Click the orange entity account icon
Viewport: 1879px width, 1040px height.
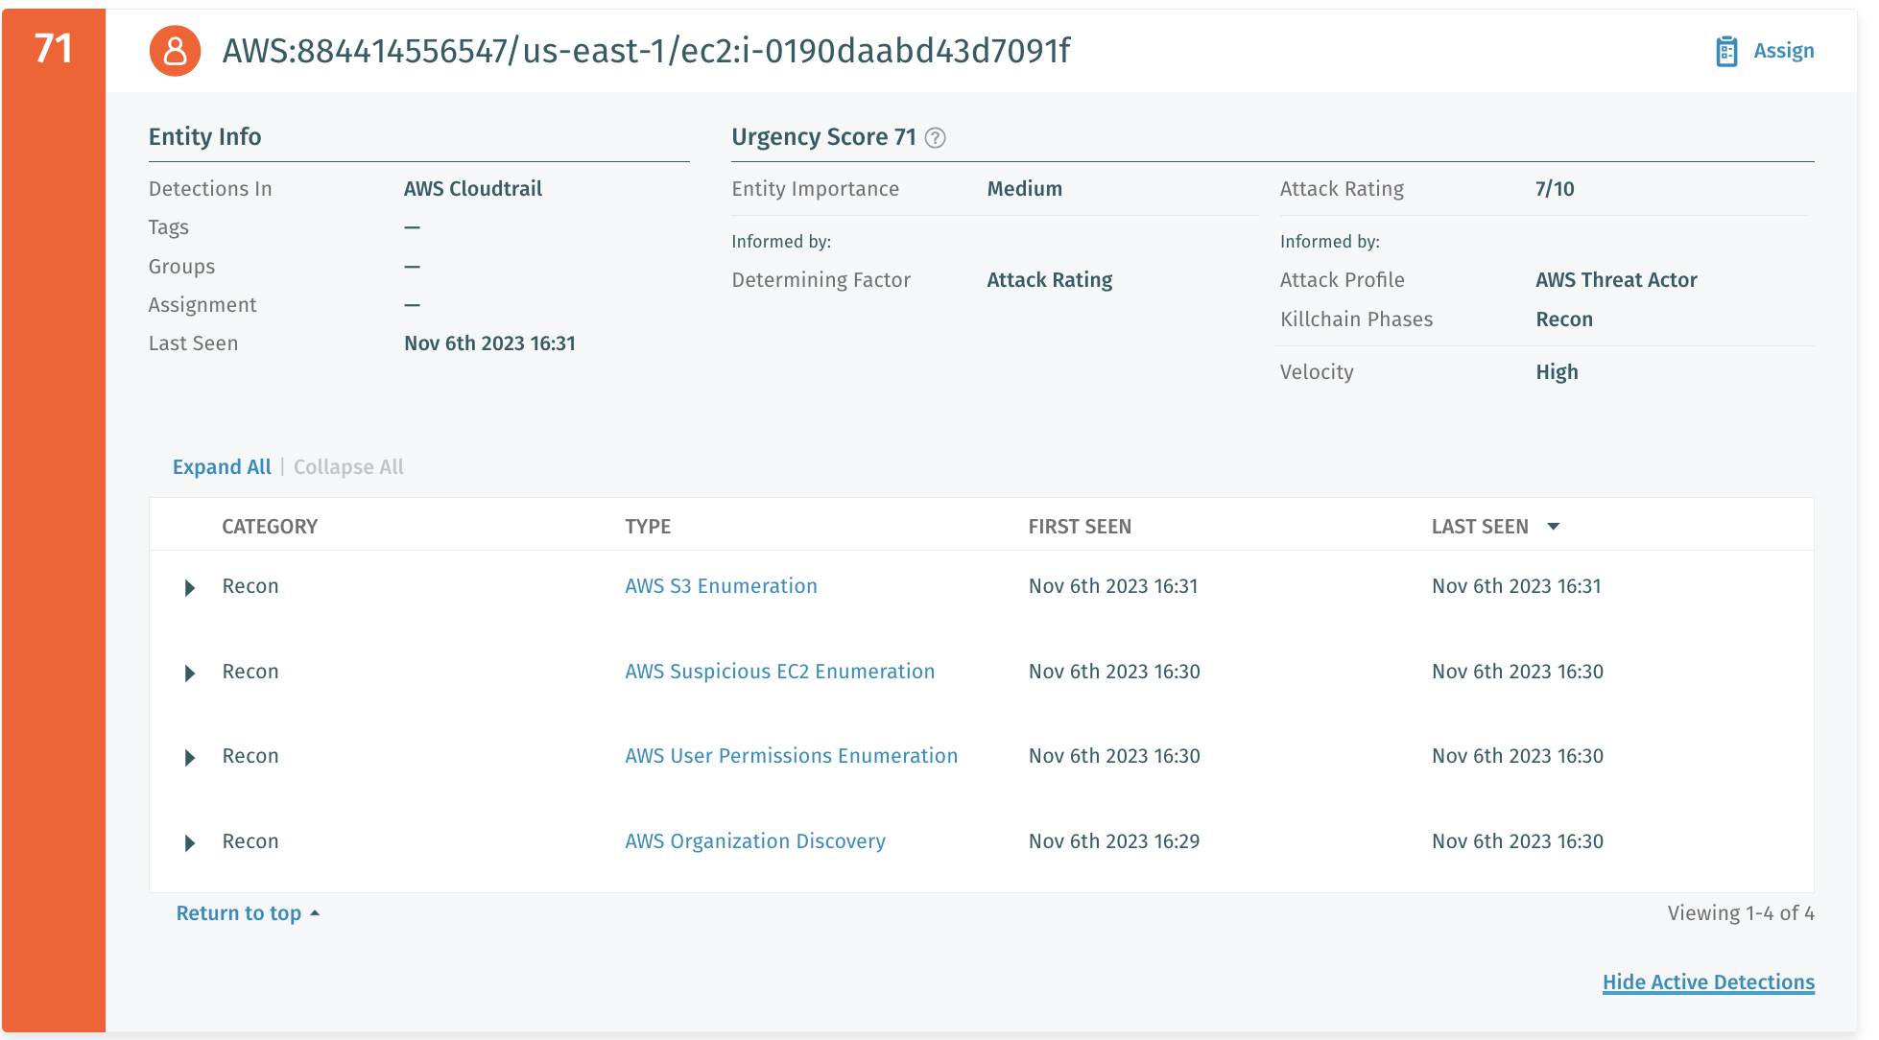pyautogui.click(x=175, y=51)
